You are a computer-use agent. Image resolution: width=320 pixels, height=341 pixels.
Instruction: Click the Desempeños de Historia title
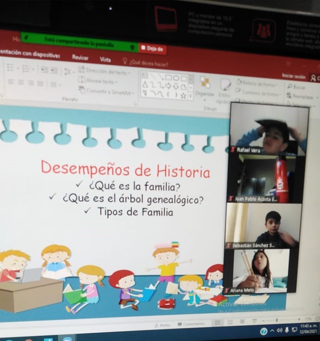pos(125,170)
